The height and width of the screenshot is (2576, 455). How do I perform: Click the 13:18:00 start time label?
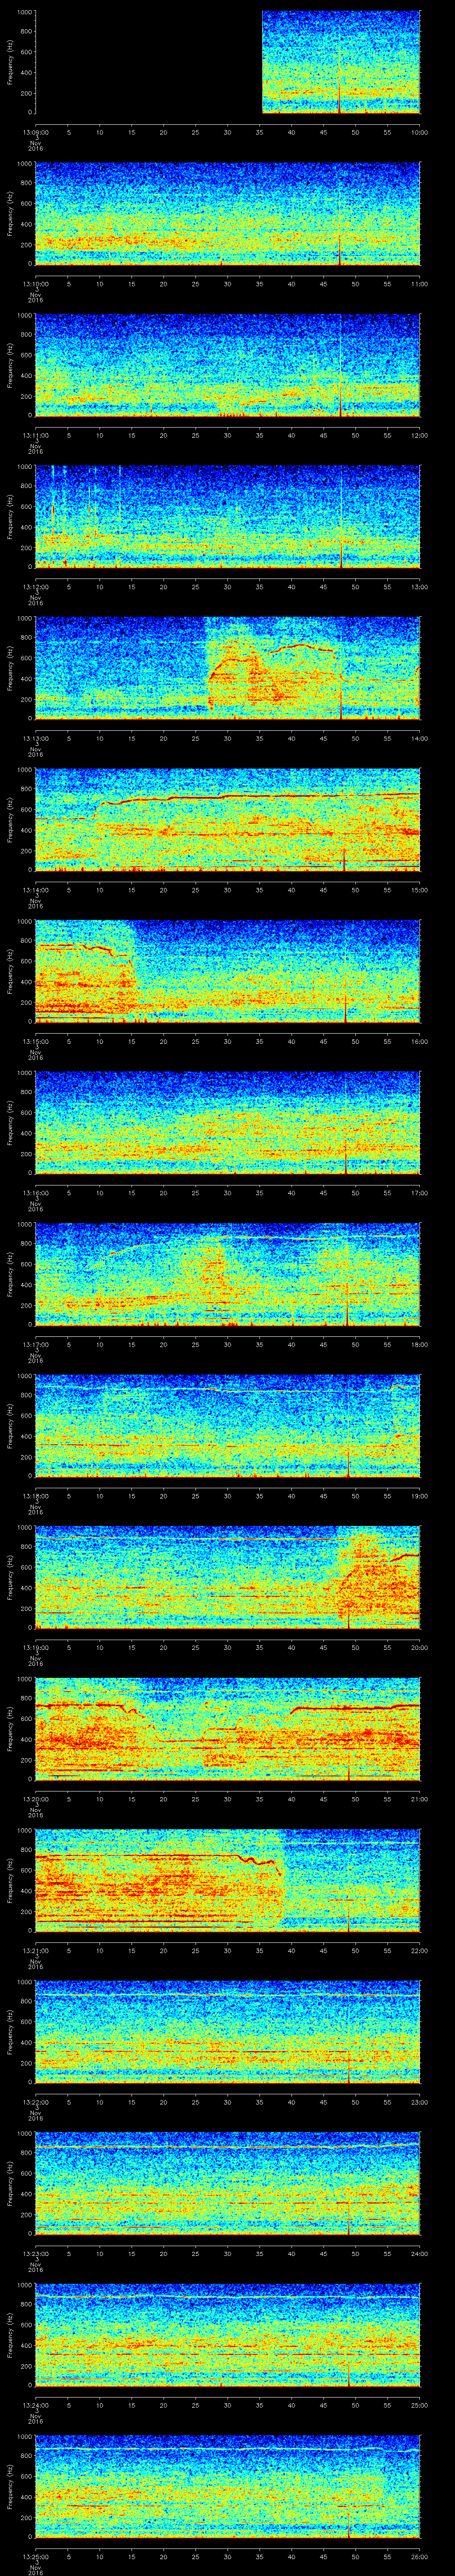pos(35,1496)
